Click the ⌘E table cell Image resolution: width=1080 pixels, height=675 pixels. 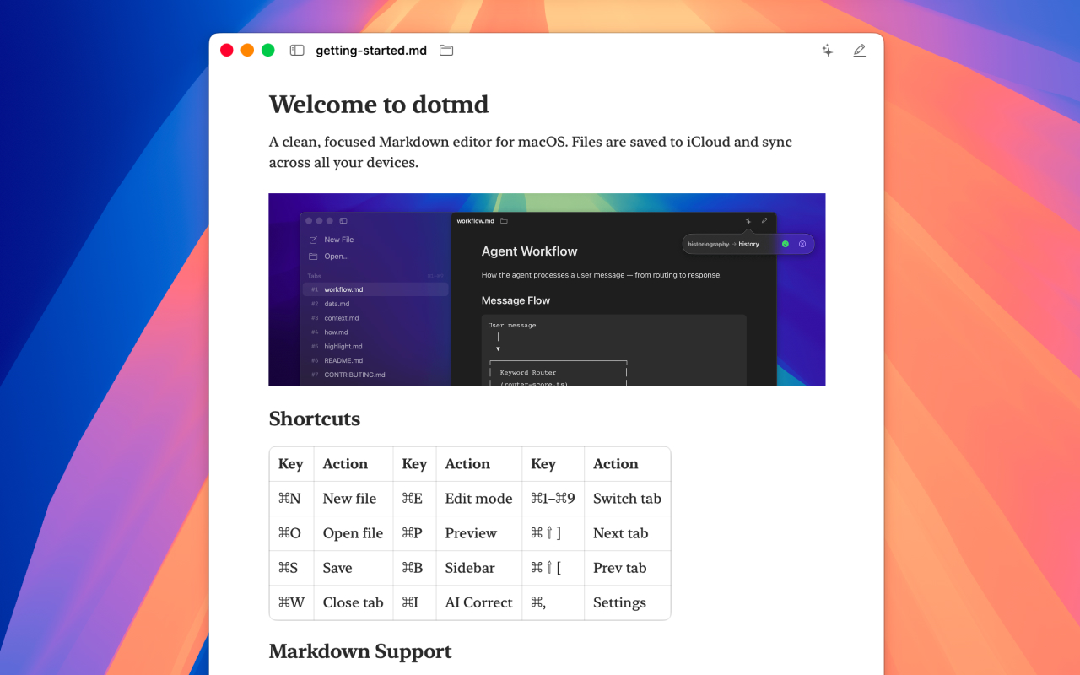point(414,499)
